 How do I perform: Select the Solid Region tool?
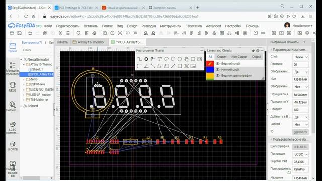(167, 66)
